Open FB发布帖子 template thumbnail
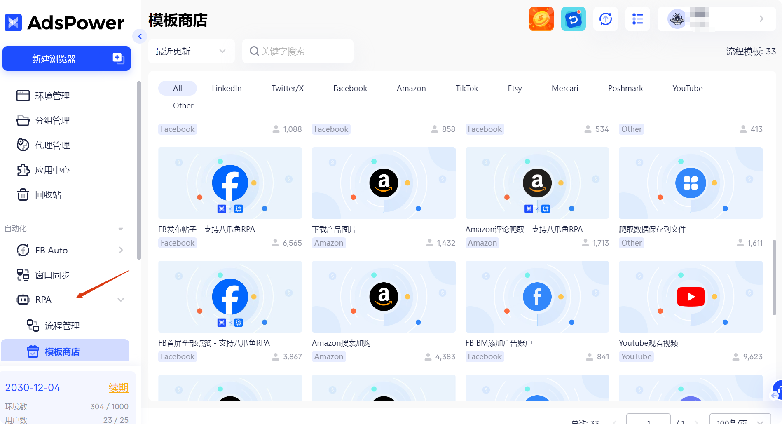Image resolution: width=782 pixels, height=424 pixels. pyautogui.click(x=230, y=183)
